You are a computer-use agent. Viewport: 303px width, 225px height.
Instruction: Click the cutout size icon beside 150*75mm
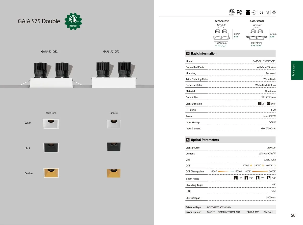pyautogui.click(x=262, y=97)
